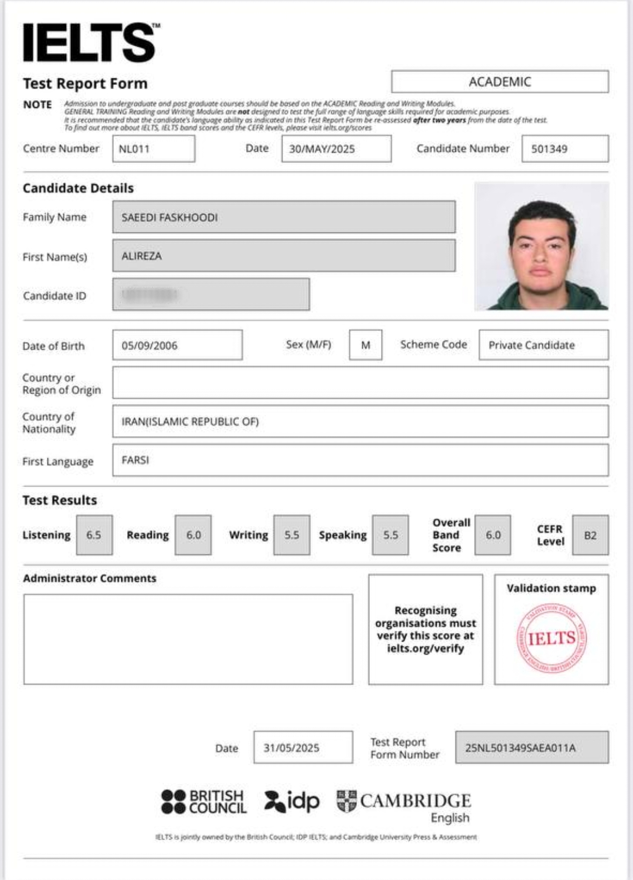633x880 pixels.
Task: Click Test Report Form Number 25NL501349SAEA011A
Action: tap(532, 748)
